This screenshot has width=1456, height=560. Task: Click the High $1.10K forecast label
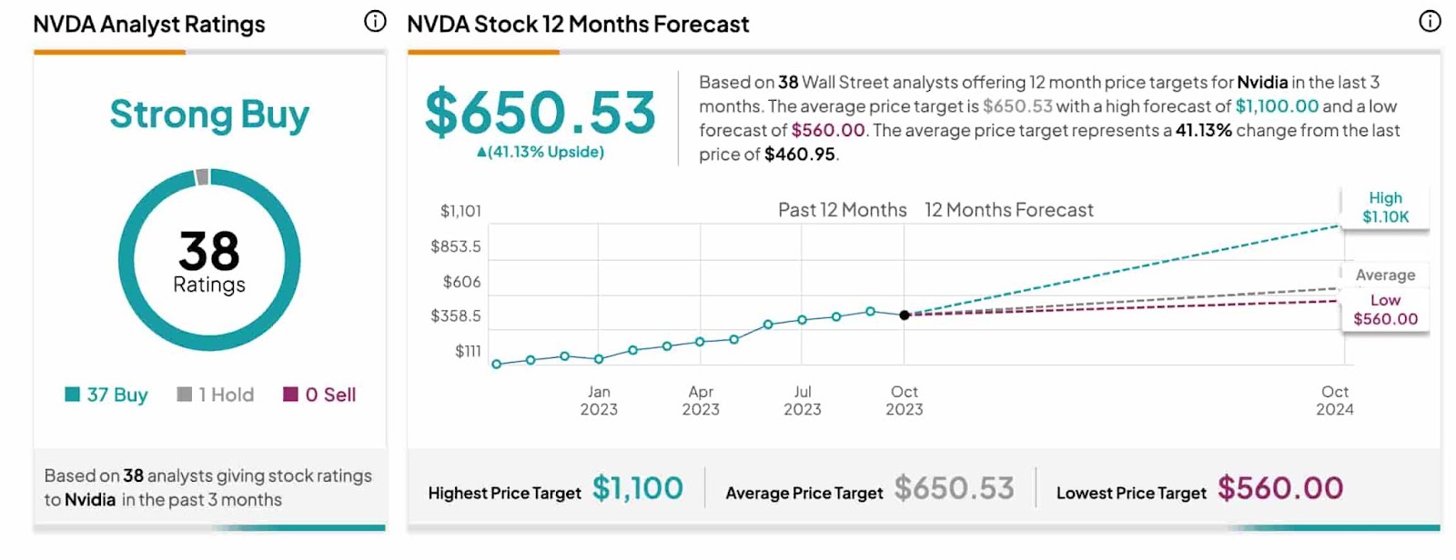point(1385,207)
